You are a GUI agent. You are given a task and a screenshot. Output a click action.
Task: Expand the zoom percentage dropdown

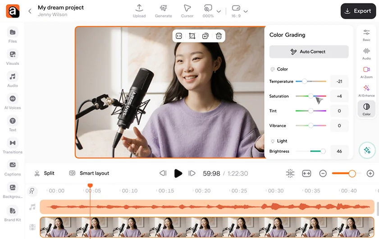click(x=219, y=11)
